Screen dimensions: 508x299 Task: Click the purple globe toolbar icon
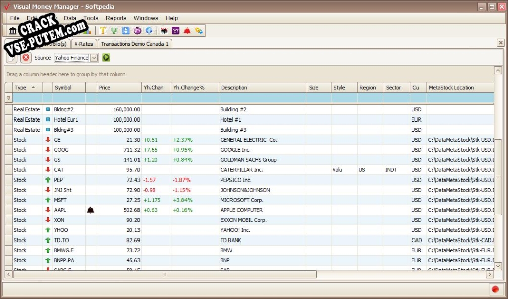point(137,31)
